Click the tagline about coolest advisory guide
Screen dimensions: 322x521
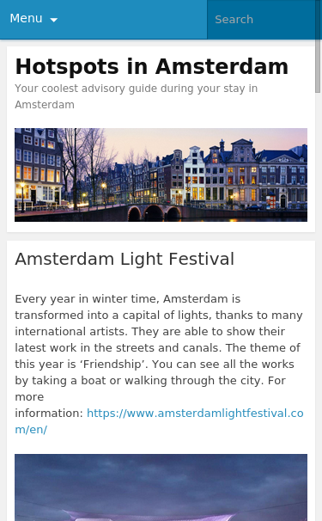click(x=137, y=96)
